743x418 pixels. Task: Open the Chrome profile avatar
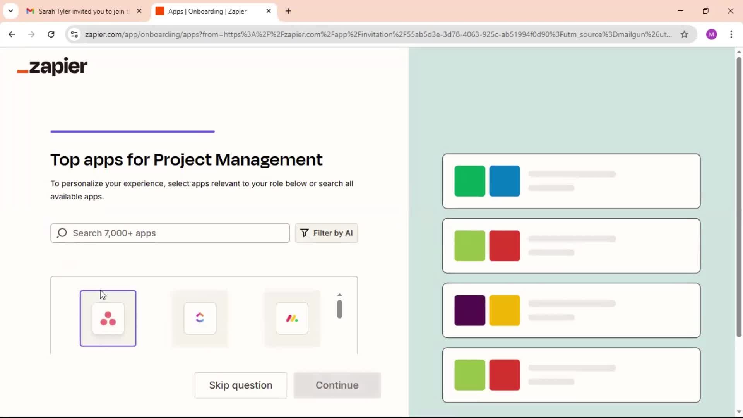pyautogui.click(x=712, y=34)
